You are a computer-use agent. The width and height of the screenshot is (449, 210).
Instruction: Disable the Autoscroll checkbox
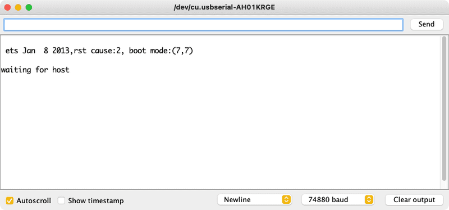click(x=10, y=200)
